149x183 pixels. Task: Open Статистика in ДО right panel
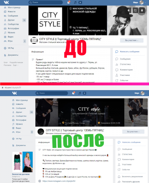[123, 64]
